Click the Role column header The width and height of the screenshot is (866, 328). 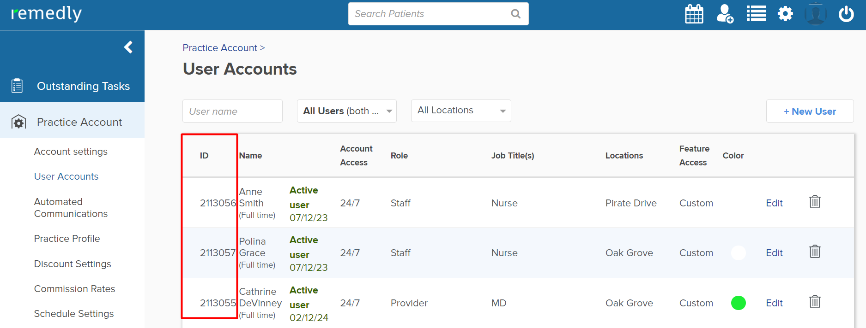click(x=399, y=156)
